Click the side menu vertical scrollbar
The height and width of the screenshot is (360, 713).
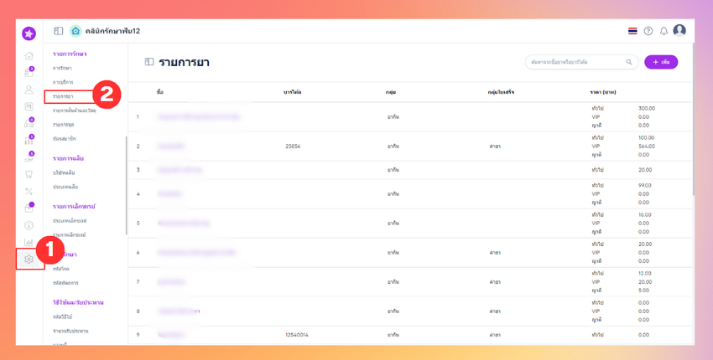(x=127, y=184)
